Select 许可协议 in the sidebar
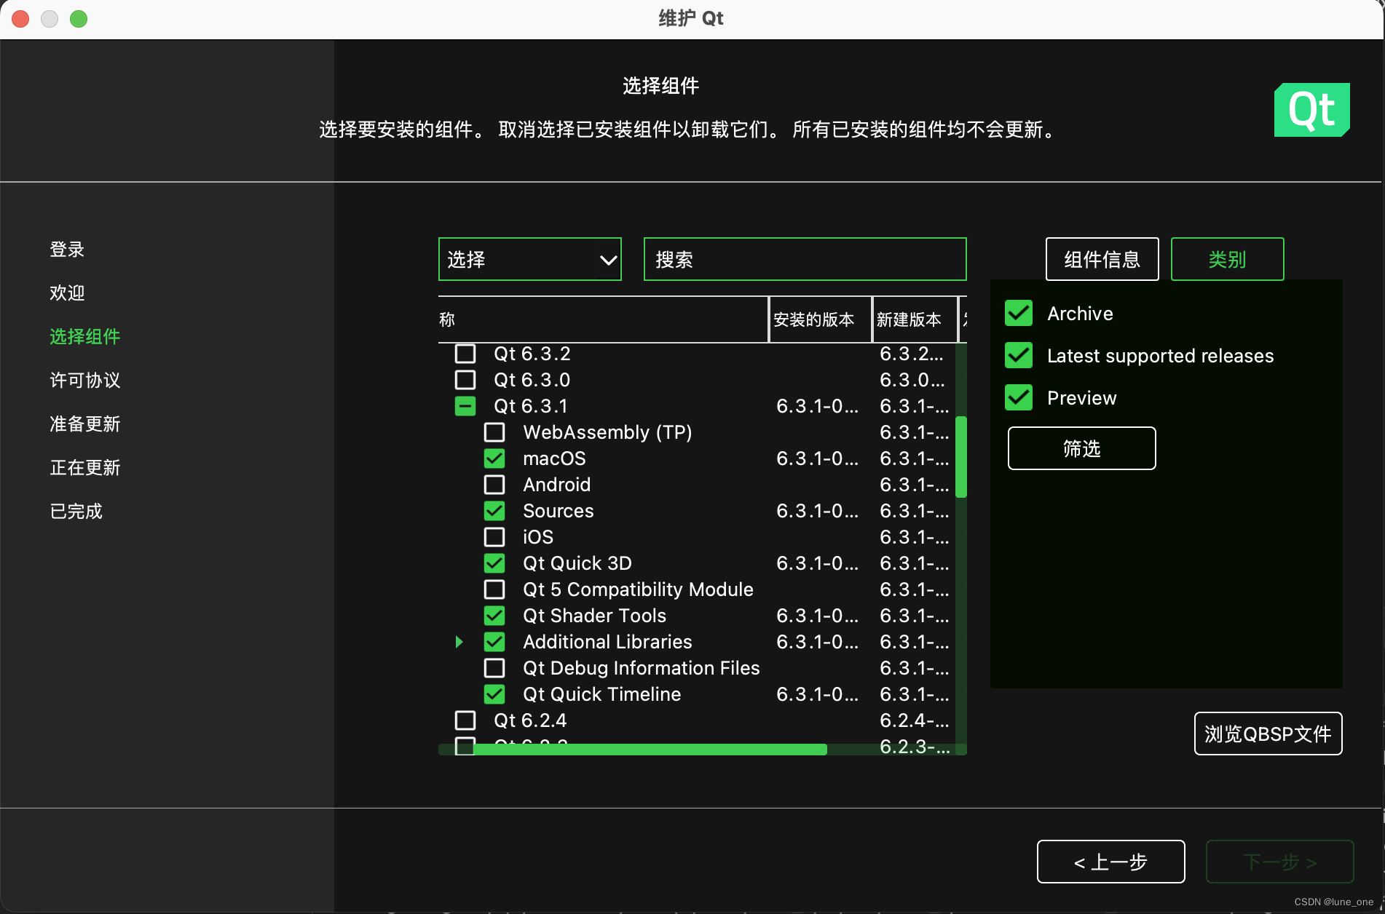 [84, 381]
